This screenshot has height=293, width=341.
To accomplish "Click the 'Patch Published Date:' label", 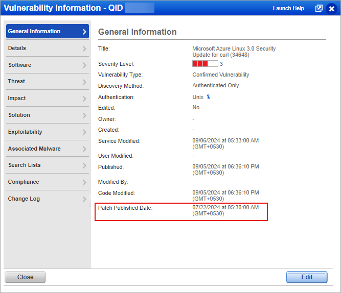I will point(125,208).
